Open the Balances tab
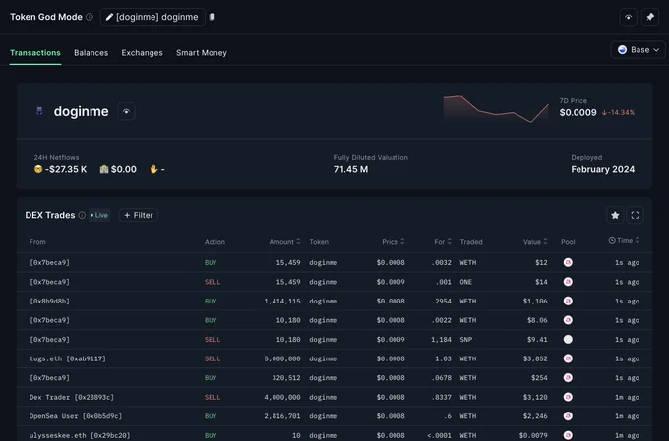 click(x=91, y=53)
